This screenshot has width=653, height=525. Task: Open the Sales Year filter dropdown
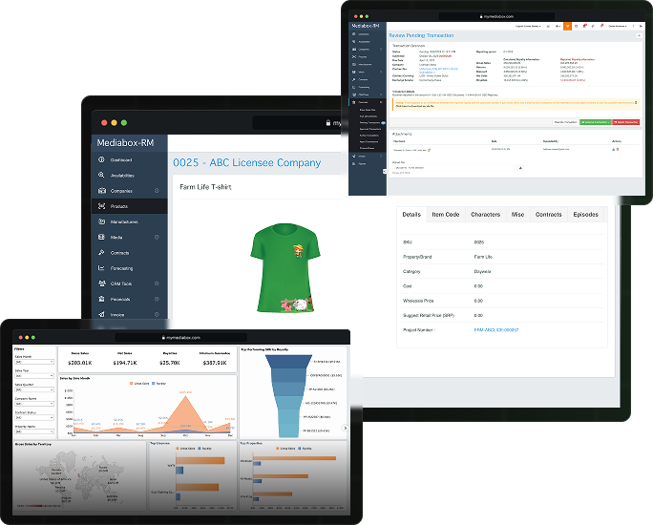tap(34, 375)
